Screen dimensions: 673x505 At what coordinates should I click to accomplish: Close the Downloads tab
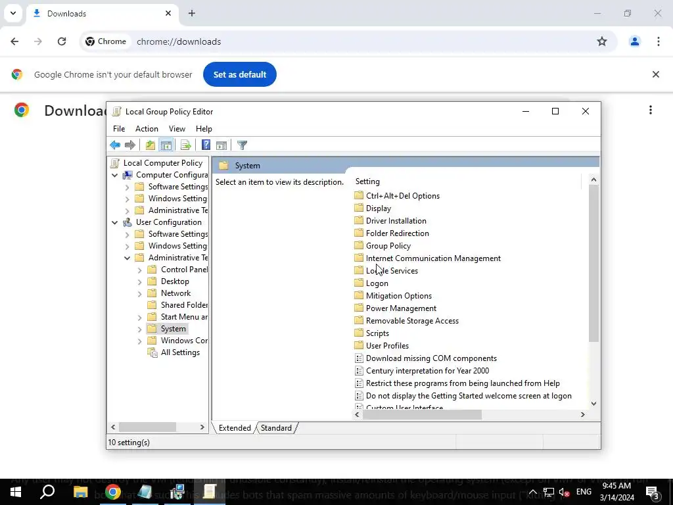coord(168,13)
